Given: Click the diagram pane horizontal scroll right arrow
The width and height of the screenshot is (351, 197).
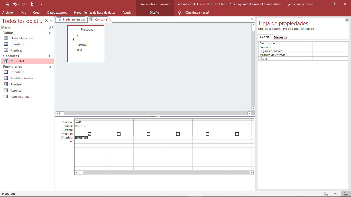Looking at the screenshot, I should click(x=249, y=113).
